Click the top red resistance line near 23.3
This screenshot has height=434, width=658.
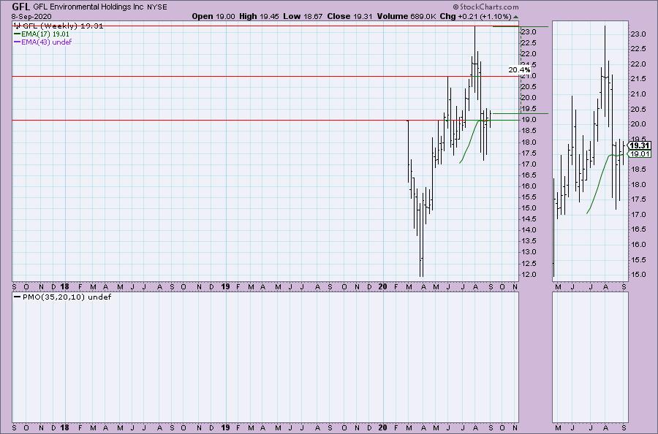[x=265, y=26]
